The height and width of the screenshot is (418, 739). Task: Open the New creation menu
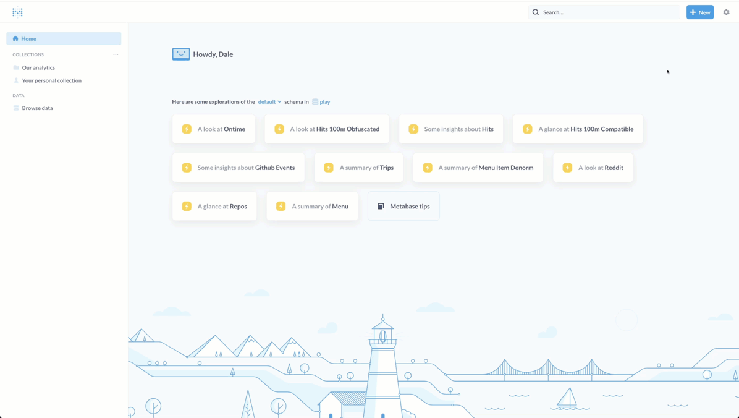click(699, 12)
